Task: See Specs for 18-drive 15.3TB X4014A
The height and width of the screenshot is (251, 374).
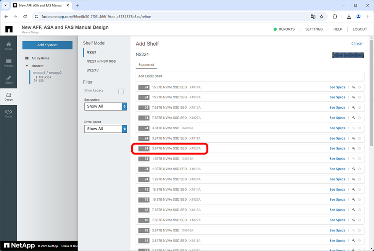Action: click(x=337, y=190)
